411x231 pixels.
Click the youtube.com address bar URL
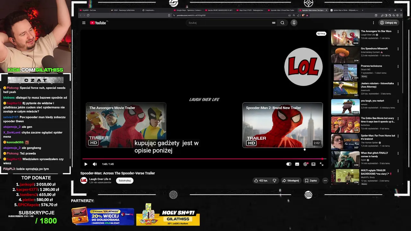tap(191, 15)
